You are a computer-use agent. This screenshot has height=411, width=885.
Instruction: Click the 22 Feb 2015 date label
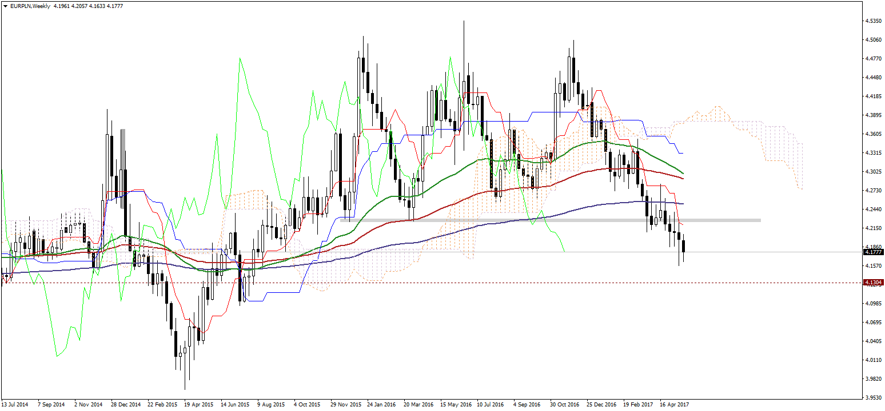[162, 404]
